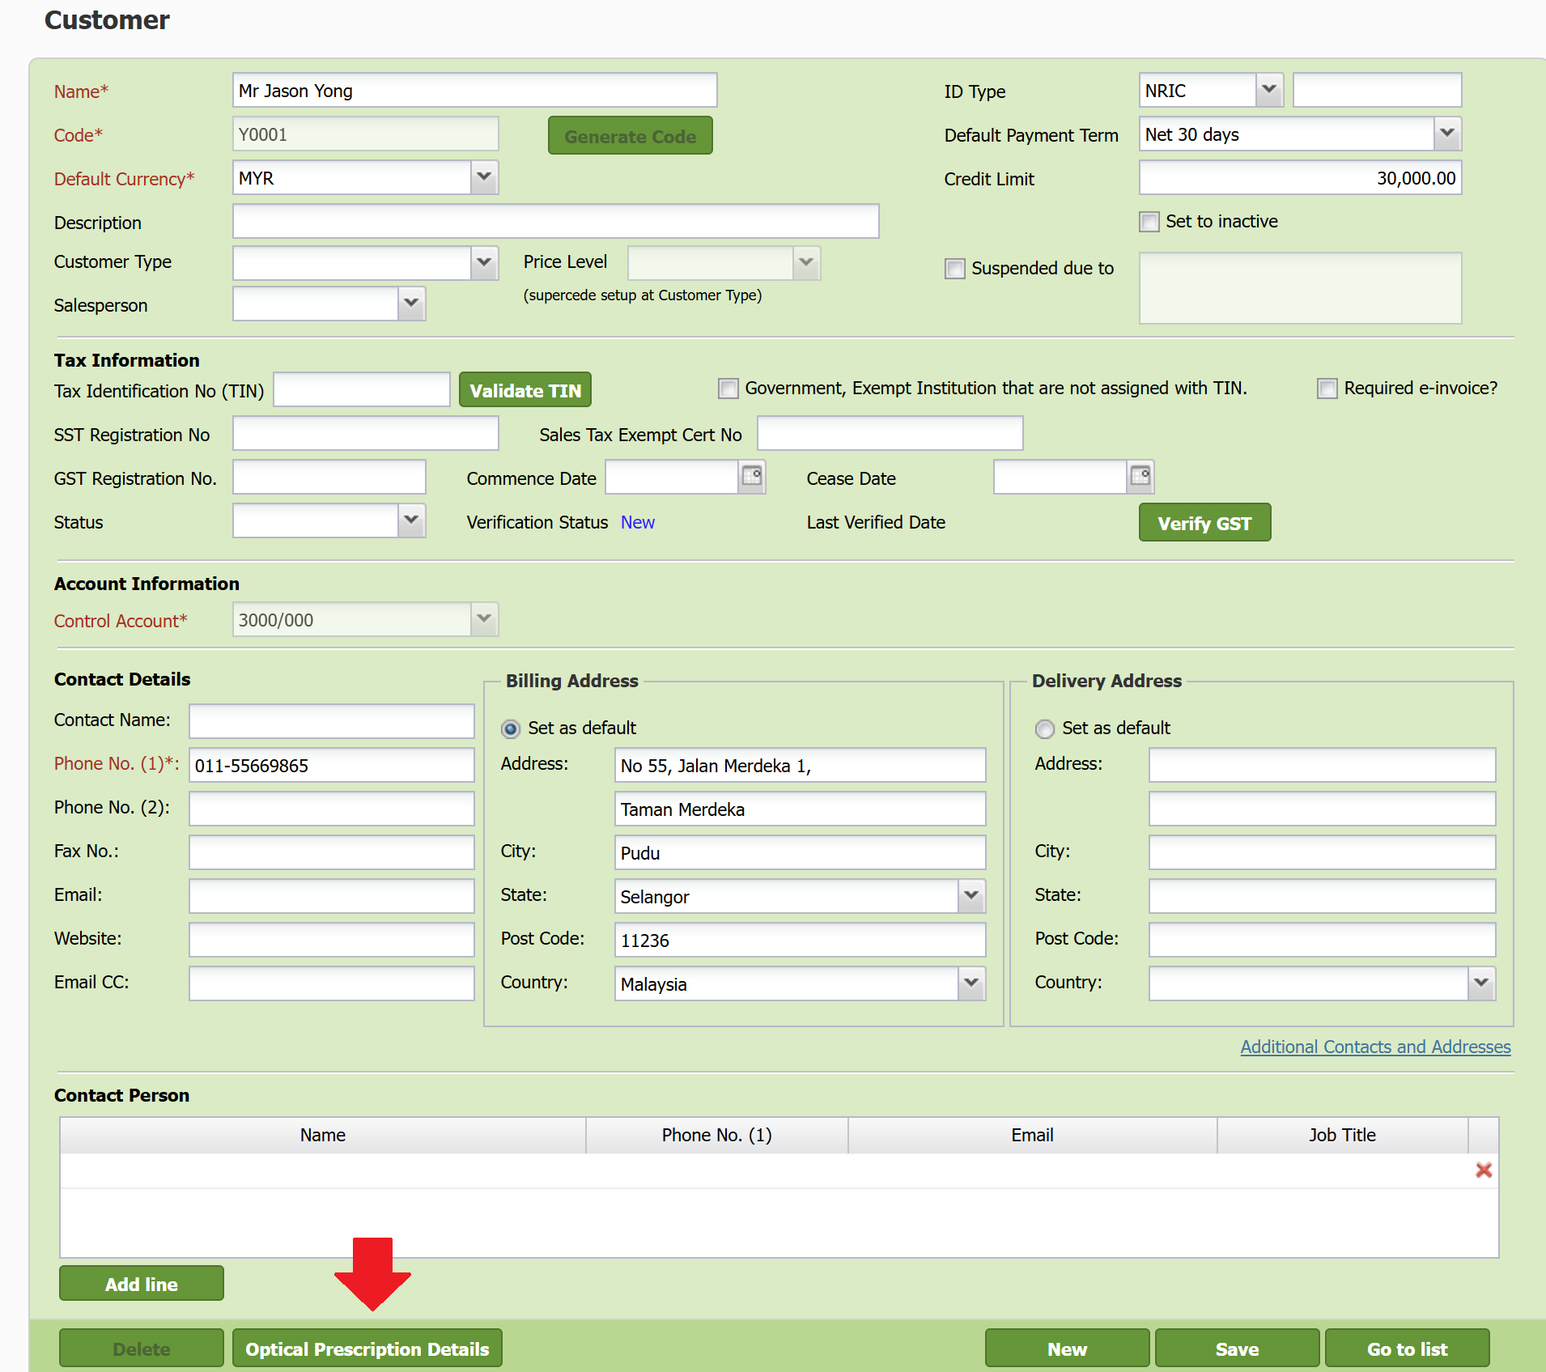Enable the Suspended due to checkbox

coord(955,269)
